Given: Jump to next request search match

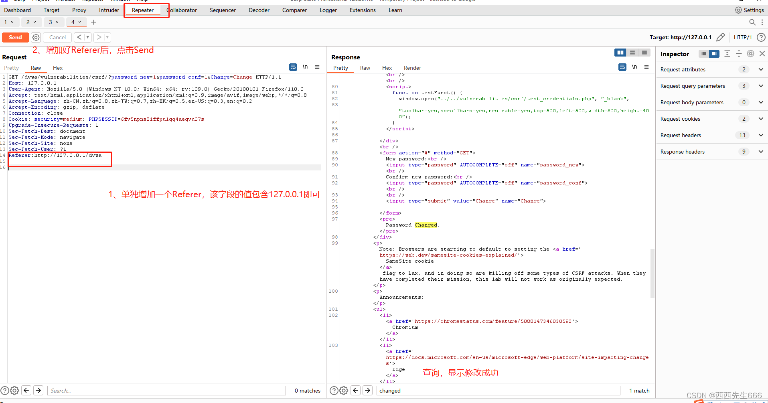Looking at the screenshot, I should click(x=39, y=390).
